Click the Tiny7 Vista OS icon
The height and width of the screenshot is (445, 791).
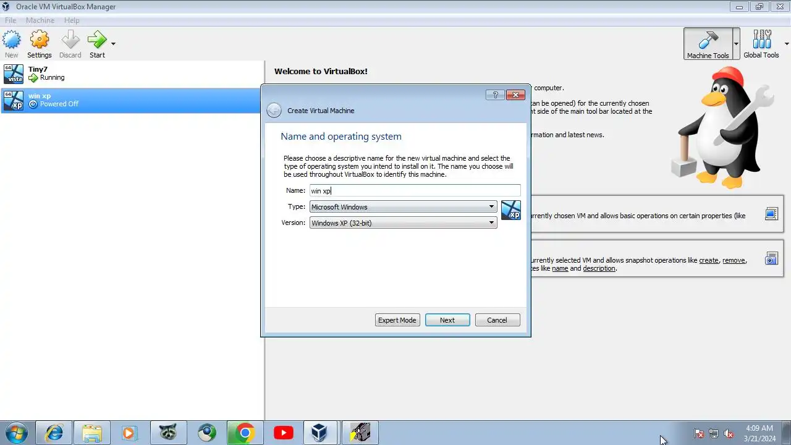point(14,74)
